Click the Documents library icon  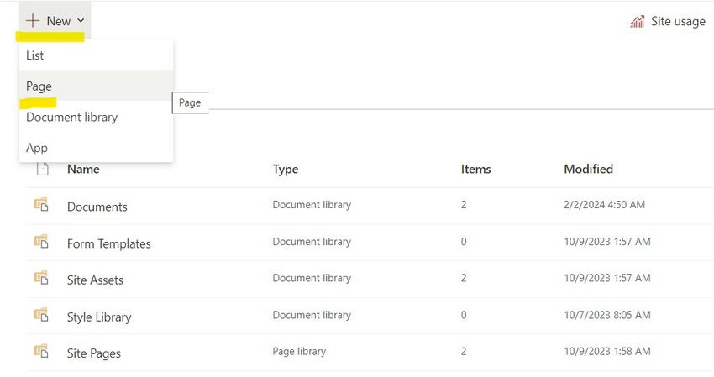[40, 205]
